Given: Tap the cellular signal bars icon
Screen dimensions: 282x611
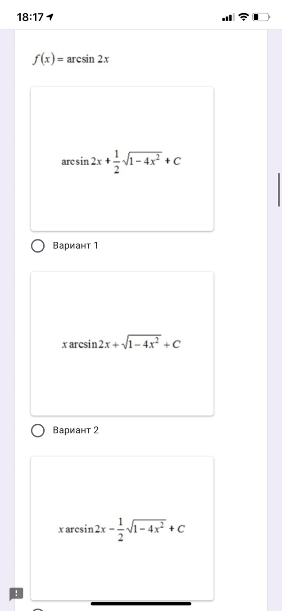Looking at the screenshot, I should pos(227,18).
